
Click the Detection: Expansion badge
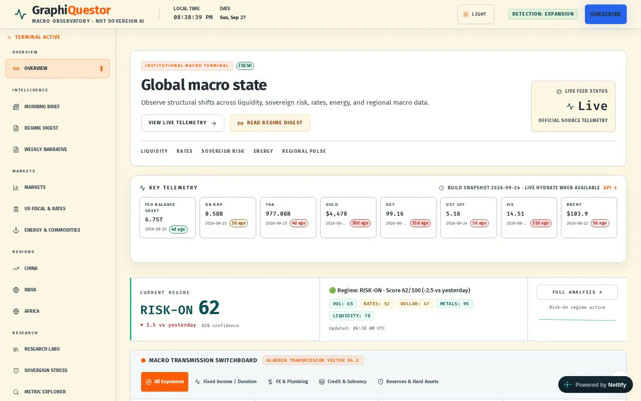tap(543, 14)
